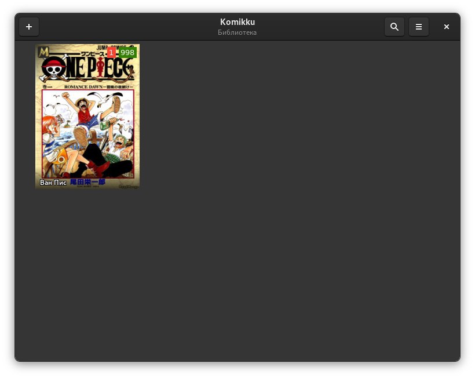Click the 'Ван Пис' title label
This screenshot has width=475, height=378.
pyautogui.click(x=53, y=182)
